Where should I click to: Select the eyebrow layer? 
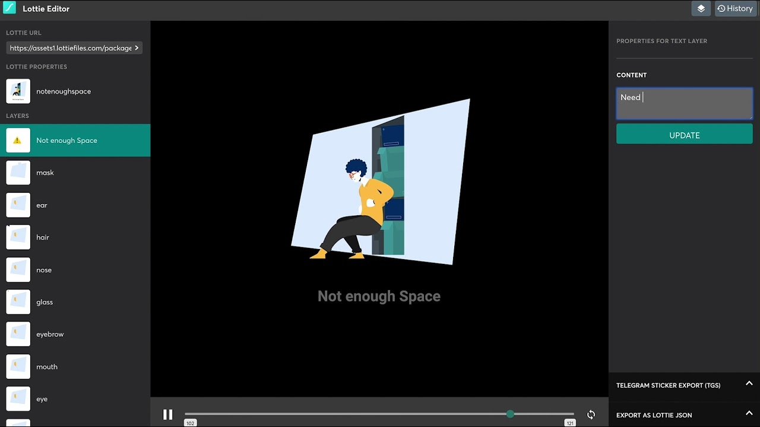[x=75, y=334]
